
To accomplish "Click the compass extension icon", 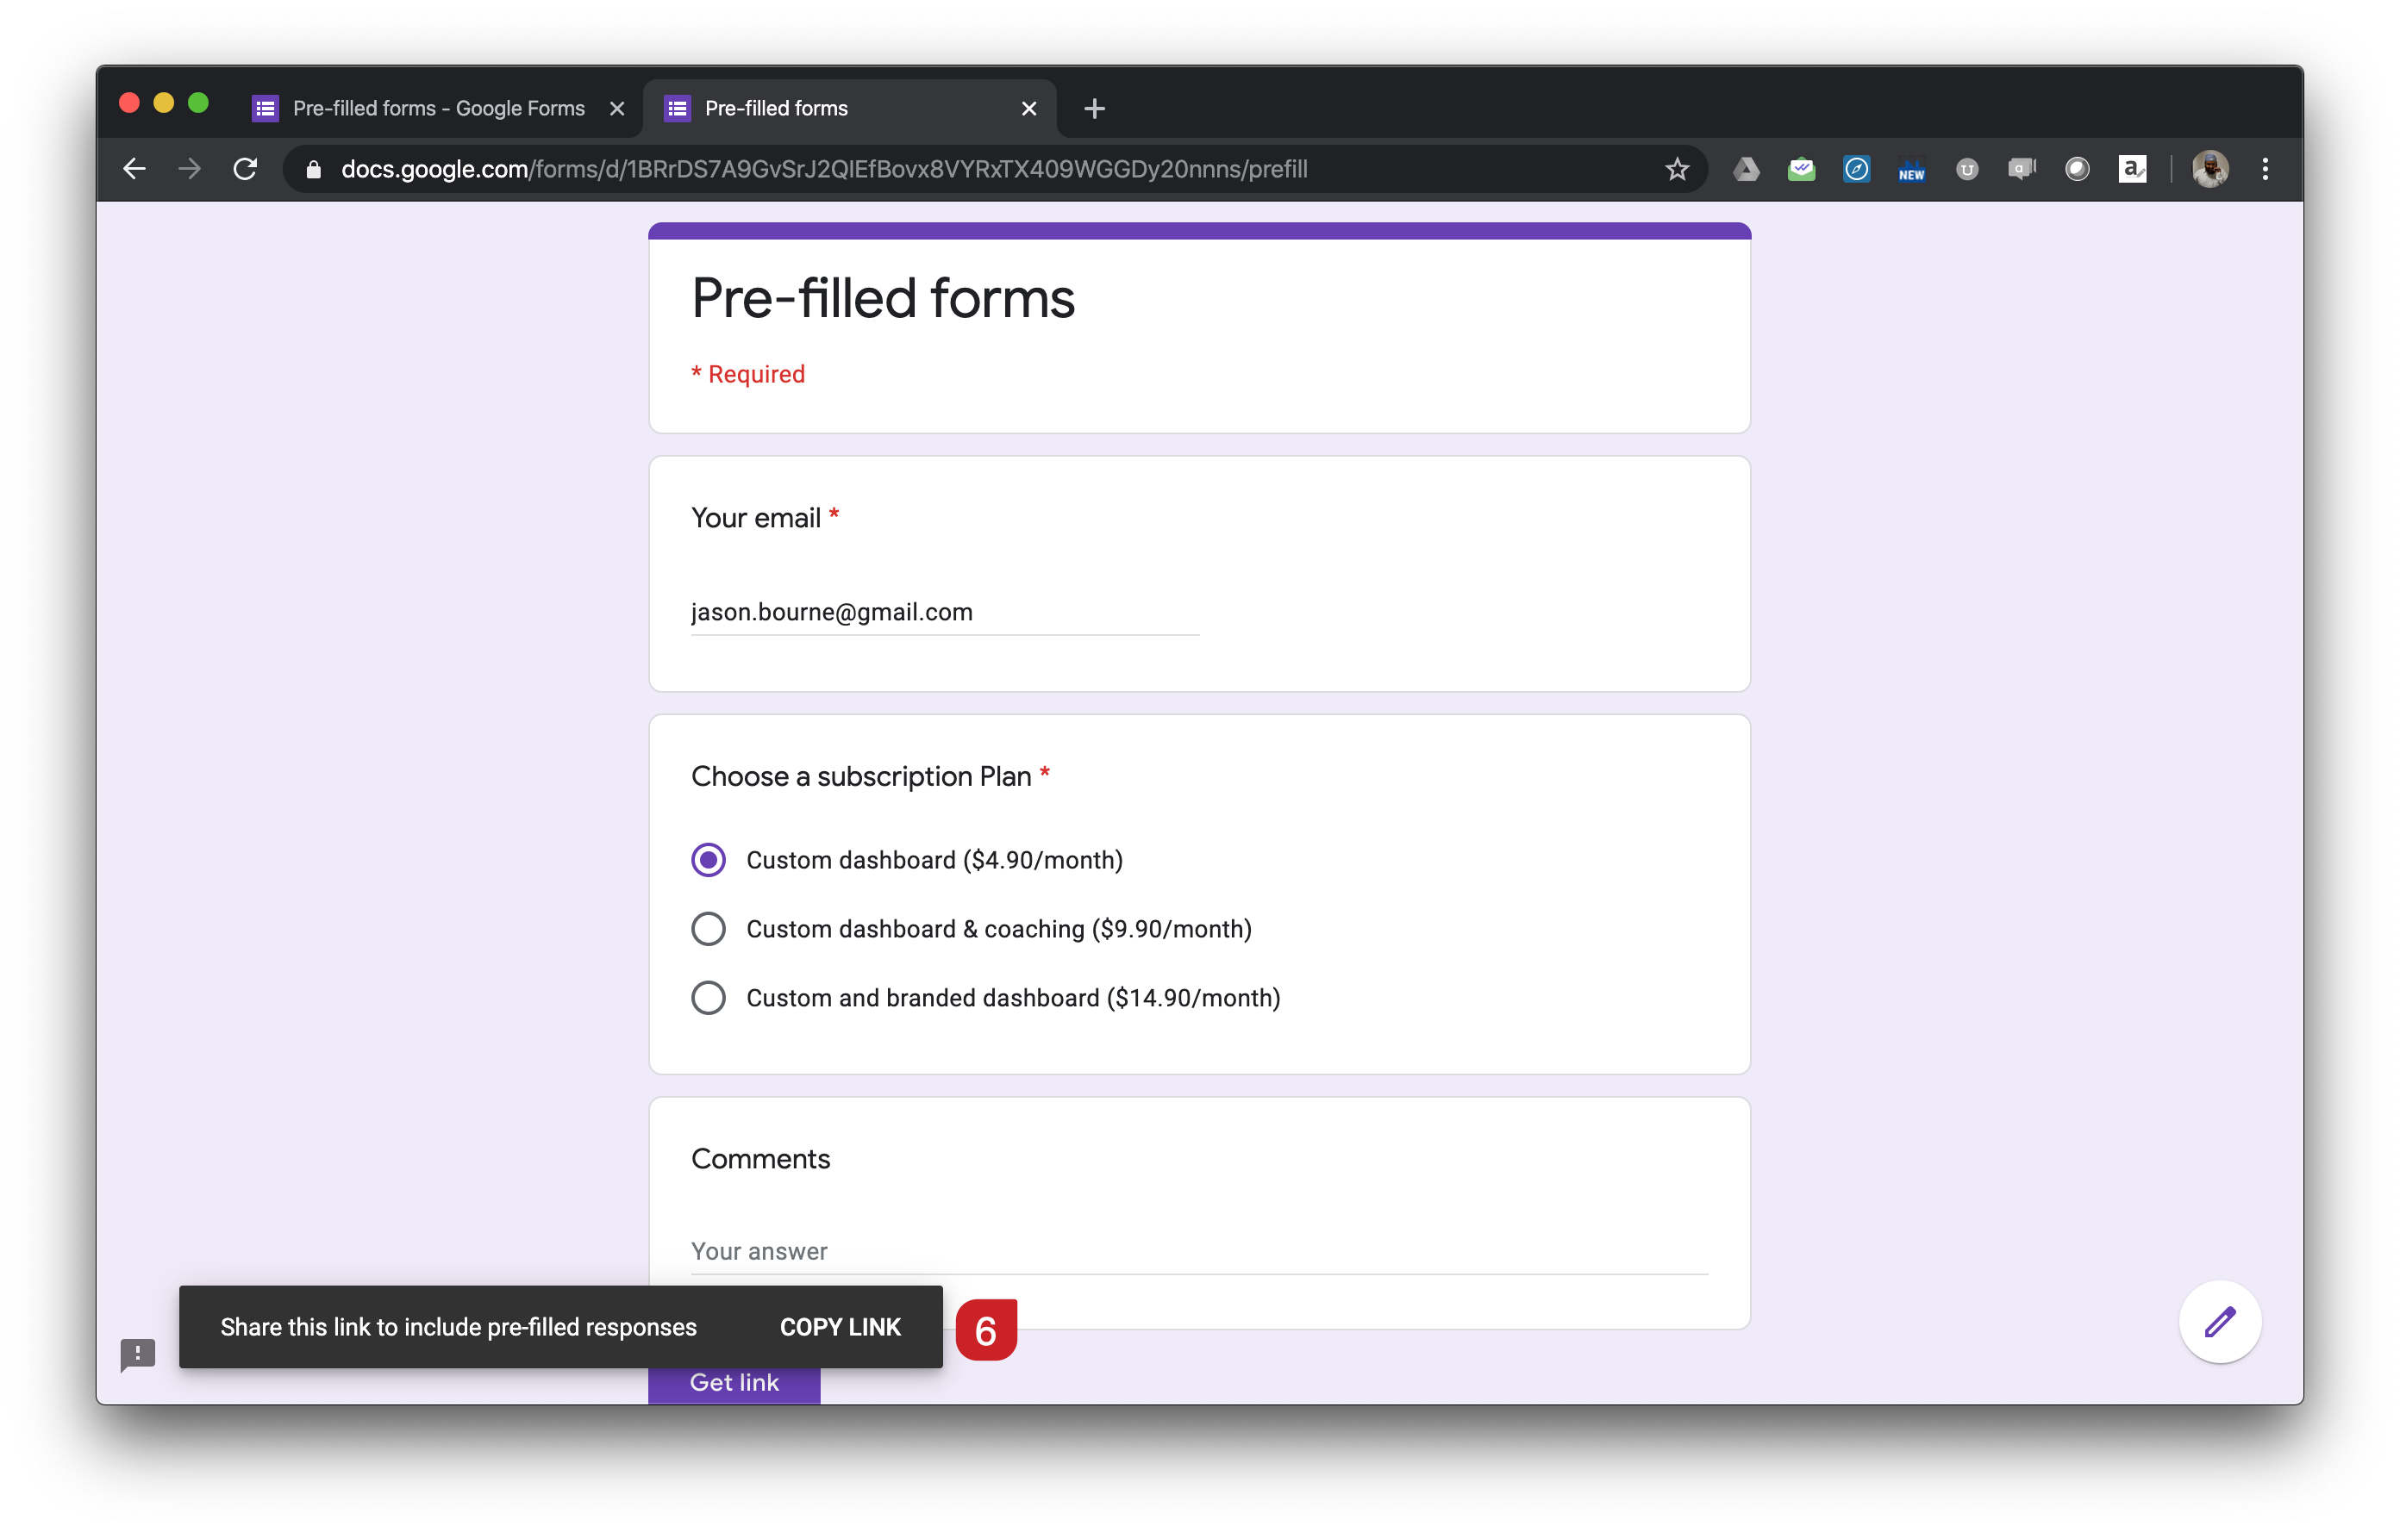I will coord(1856,170).
